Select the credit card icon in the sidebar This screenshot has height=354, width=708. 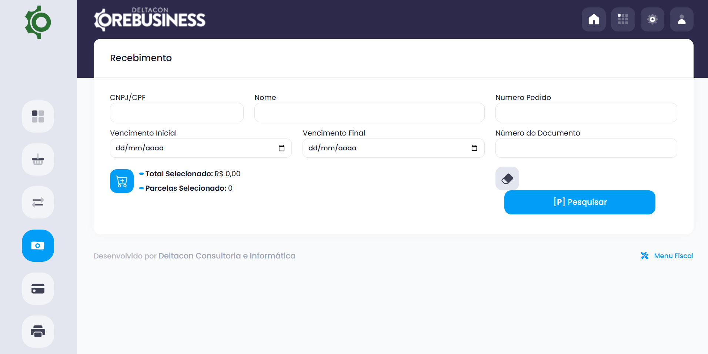click(37, 288)
